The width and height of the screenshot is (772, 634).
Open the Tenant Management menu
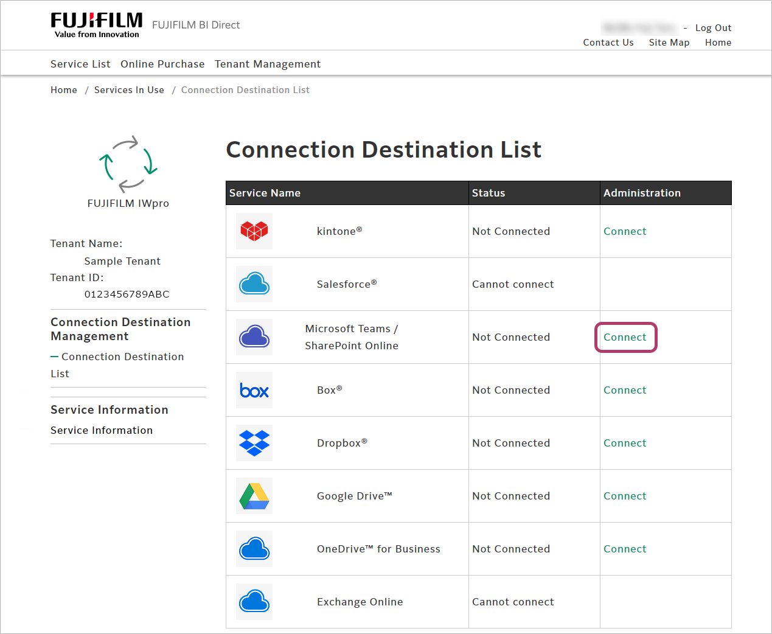[x=268, y=64]
